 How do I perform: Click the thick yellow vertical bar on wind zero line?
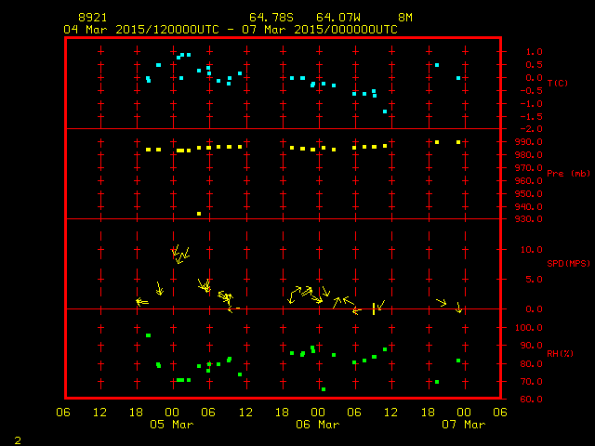374,308
